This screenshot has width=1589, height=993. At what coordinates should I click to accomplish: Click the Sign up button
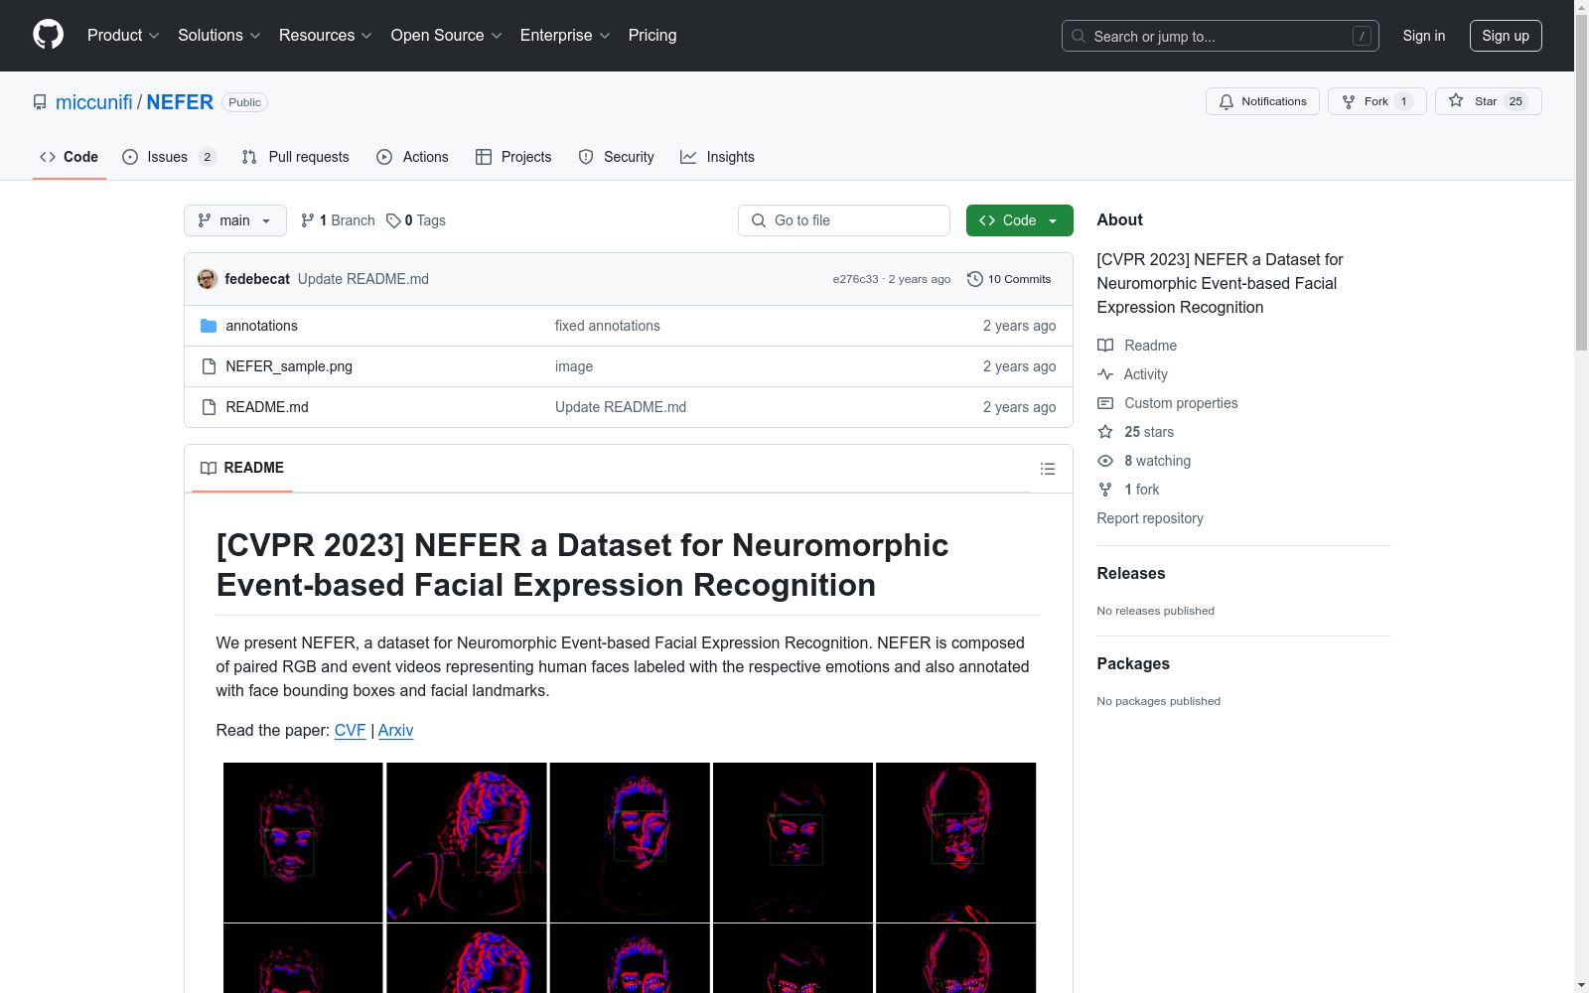point(1506,36)
